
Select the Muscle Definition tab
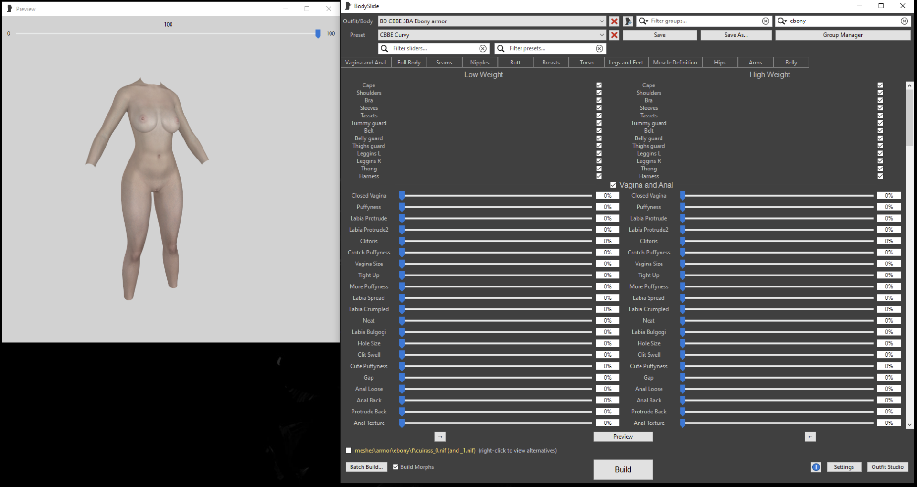pos(675,63)
